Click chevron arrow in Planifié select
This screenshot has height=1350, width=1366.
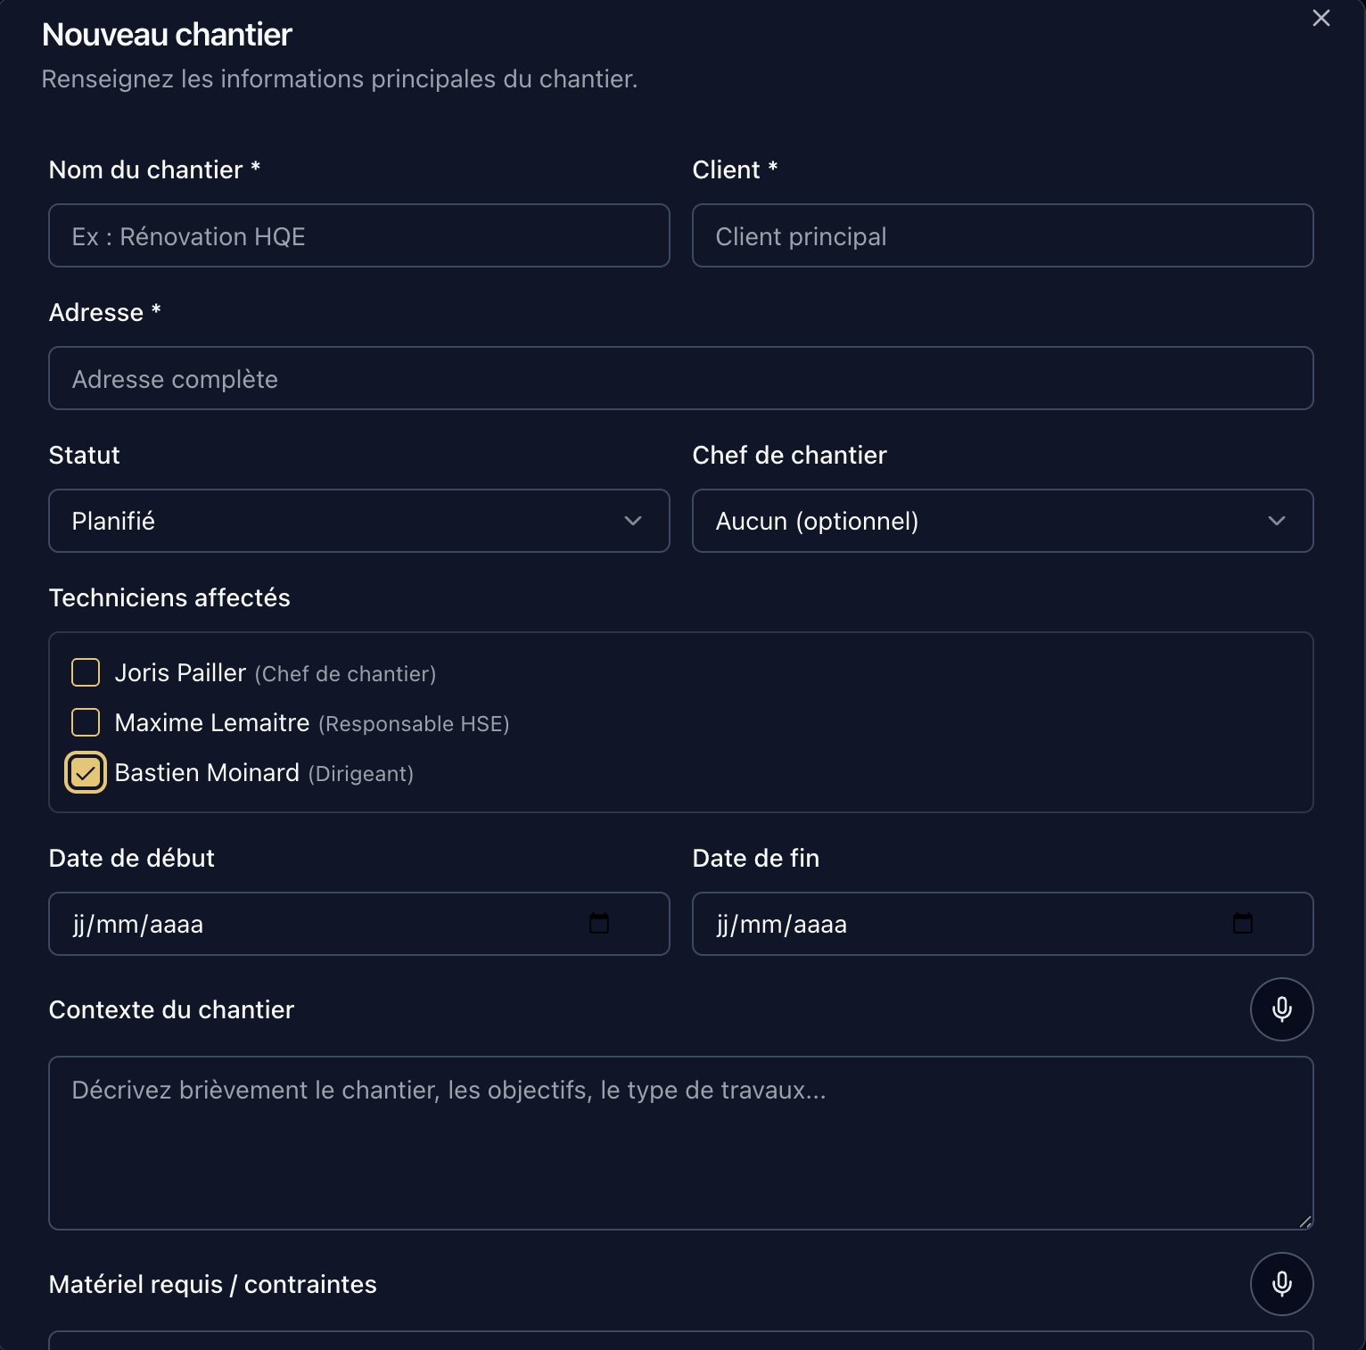(633, 521)
